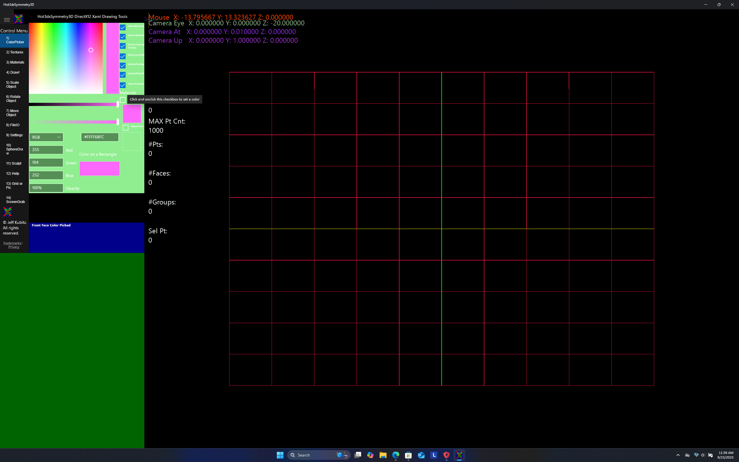This screenshot has height=462, width=739.
Task: Enable the IsBackColor checkbox
Action: (125, 127)
